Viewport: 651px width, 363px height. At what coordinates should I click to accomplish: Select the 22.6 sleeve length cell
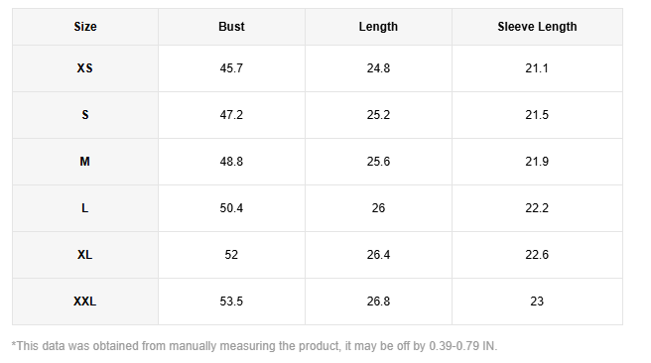point(537,255)
